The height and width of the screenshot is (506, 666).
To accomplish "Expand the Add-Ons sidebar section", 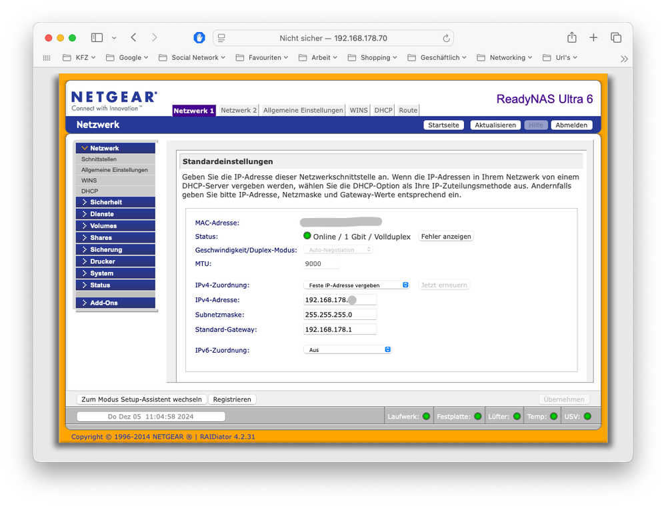I will 115,303.
